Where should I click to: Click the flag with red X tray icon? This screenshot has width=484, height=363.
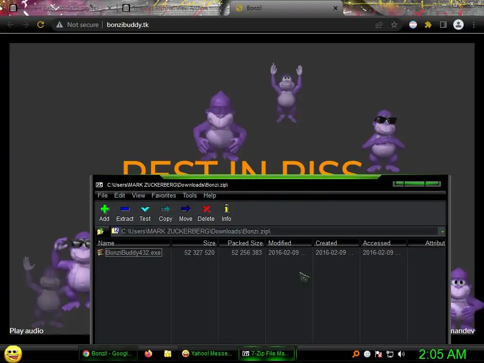[379, 354]
